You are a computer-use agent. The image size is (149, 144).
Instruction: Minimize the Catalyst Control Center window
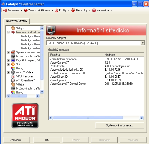(x=134, y=4)
